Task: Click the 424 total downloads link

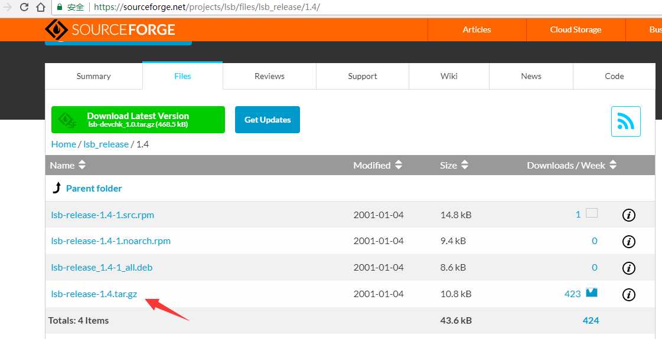Action: tap(591, 321)
